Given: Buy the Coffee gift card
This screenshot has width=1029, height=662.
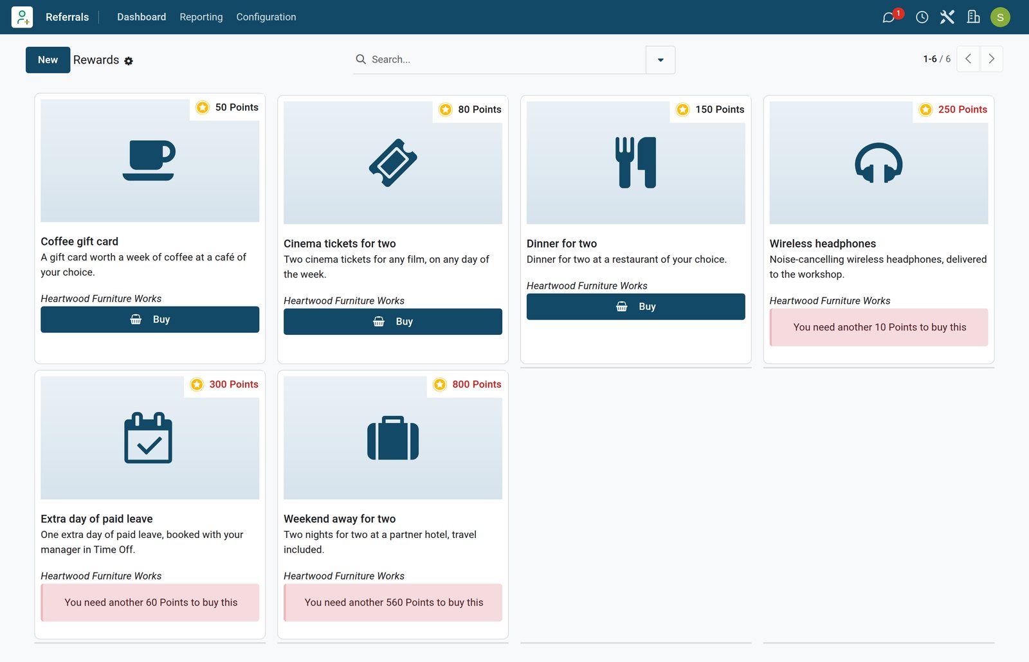Looking at the screenshot, I should pyautogui.click(x=150, y=319).
